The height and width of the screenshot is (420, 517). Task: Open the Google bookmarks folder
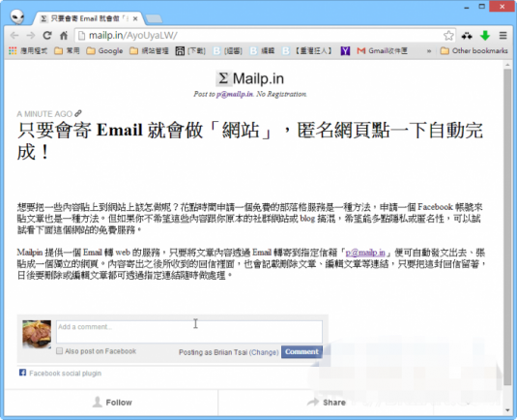[105, 50]
